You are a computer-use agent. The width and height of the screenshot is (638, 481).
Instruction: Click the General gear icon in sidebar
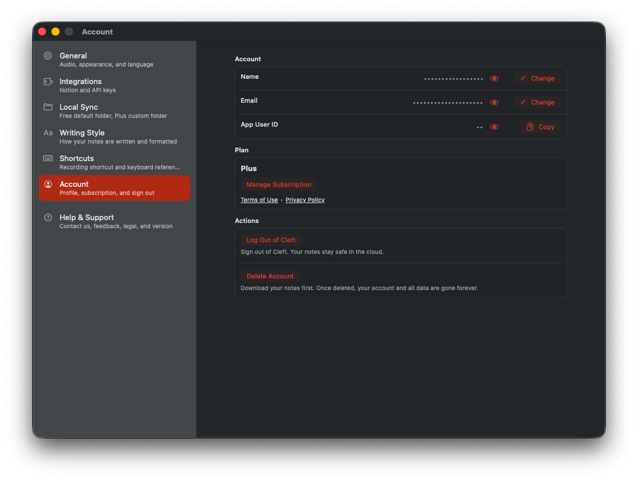coord(48,55)
